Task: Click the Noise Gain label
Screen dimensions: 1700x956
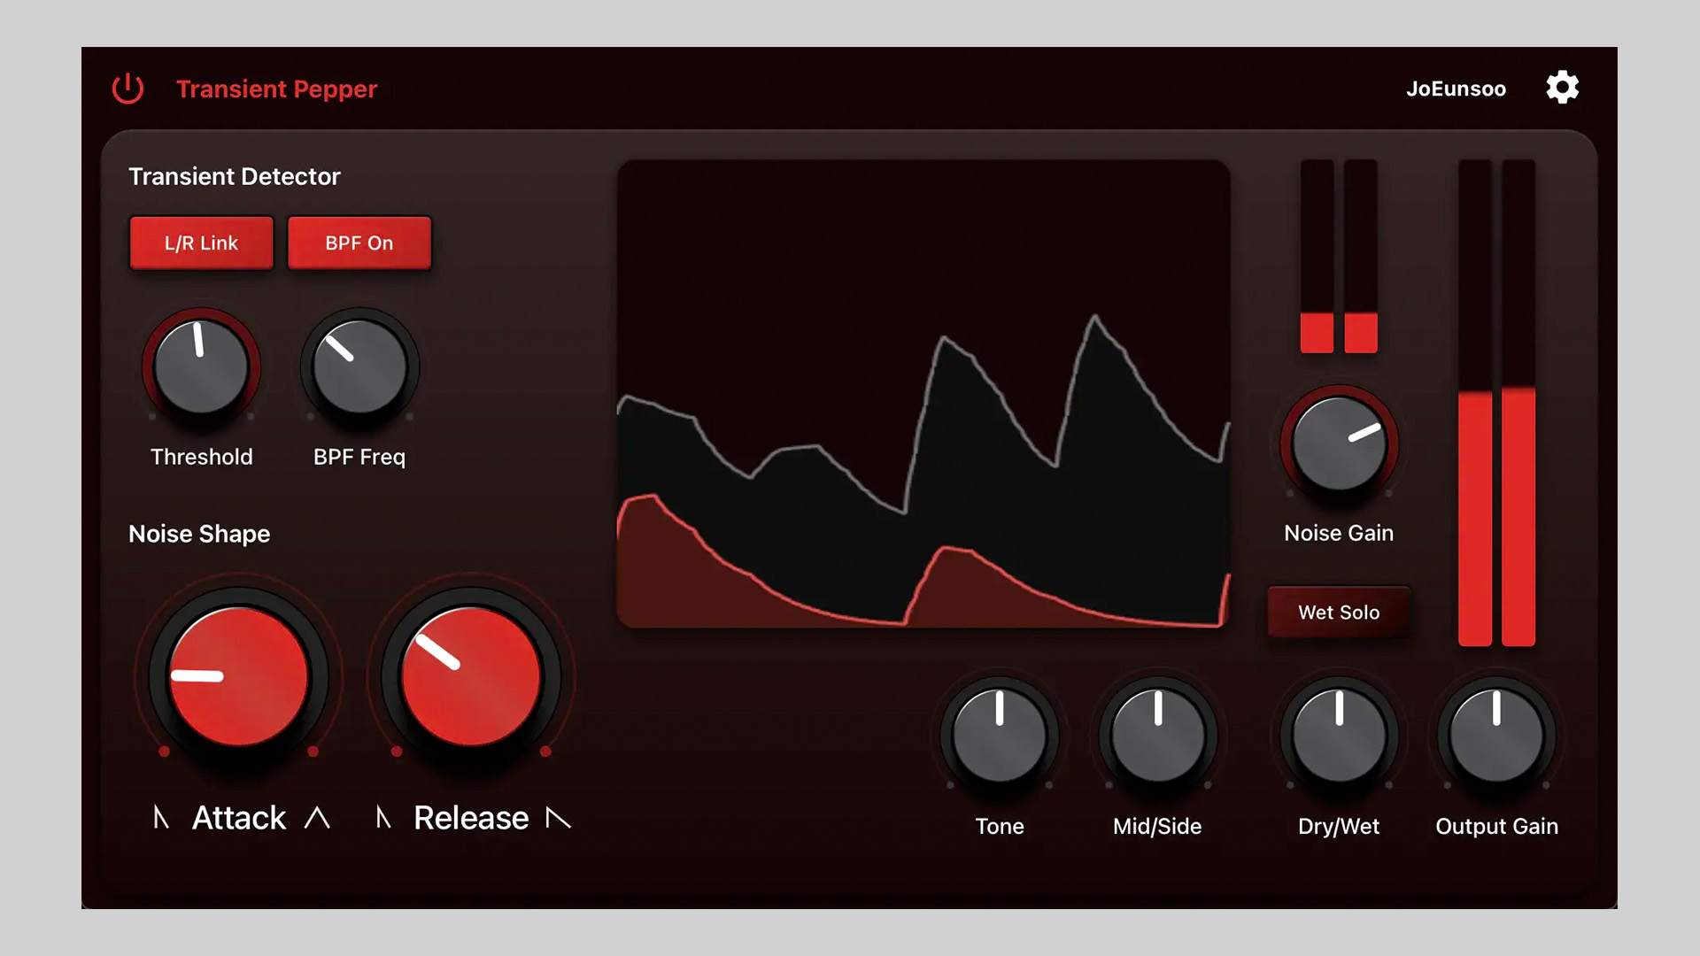Action: tap(1339, 533)
